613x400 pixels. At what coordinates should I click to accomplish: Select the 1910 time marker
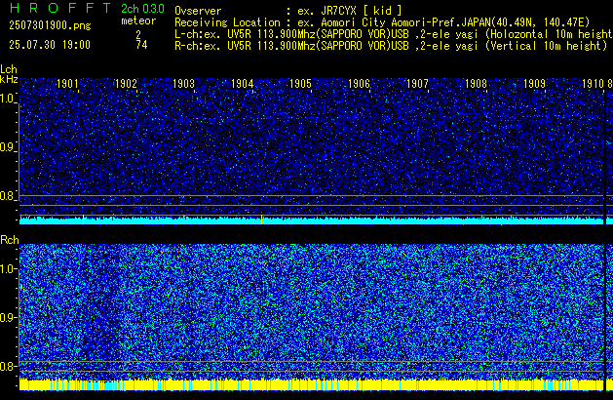[593, 84]
